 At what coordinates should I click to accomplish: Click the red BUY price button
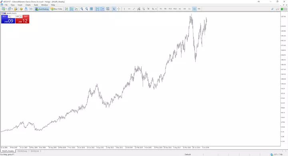[x=22, y=21]
